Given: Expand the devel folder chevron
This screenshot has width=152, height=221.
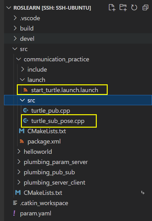Looking at the screenshot, I should point(15,39).
